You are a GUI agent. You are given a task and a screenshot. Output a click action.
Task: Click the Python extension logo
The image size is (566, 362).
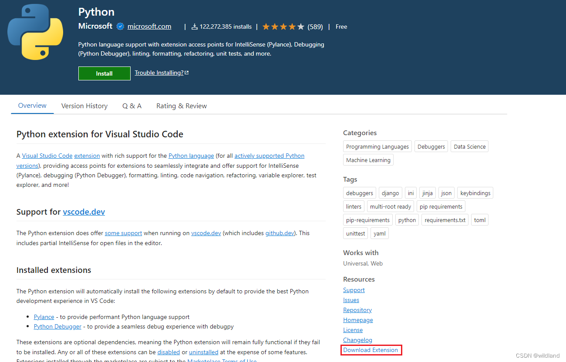(x=35, y=32)
